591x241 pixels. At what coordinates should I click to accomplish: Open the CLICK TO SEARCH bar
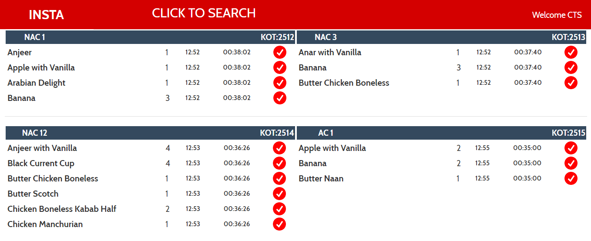(204, 13)
